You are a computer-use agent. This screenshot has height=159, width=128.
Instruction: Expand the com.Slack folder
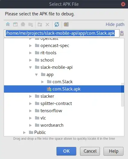point(42,82)
